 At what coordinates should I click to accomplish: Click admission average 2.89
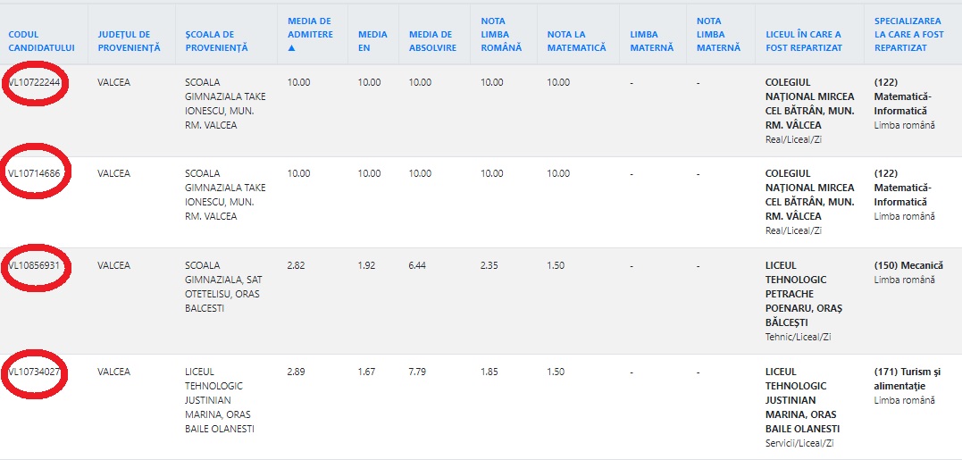(296, 372)
